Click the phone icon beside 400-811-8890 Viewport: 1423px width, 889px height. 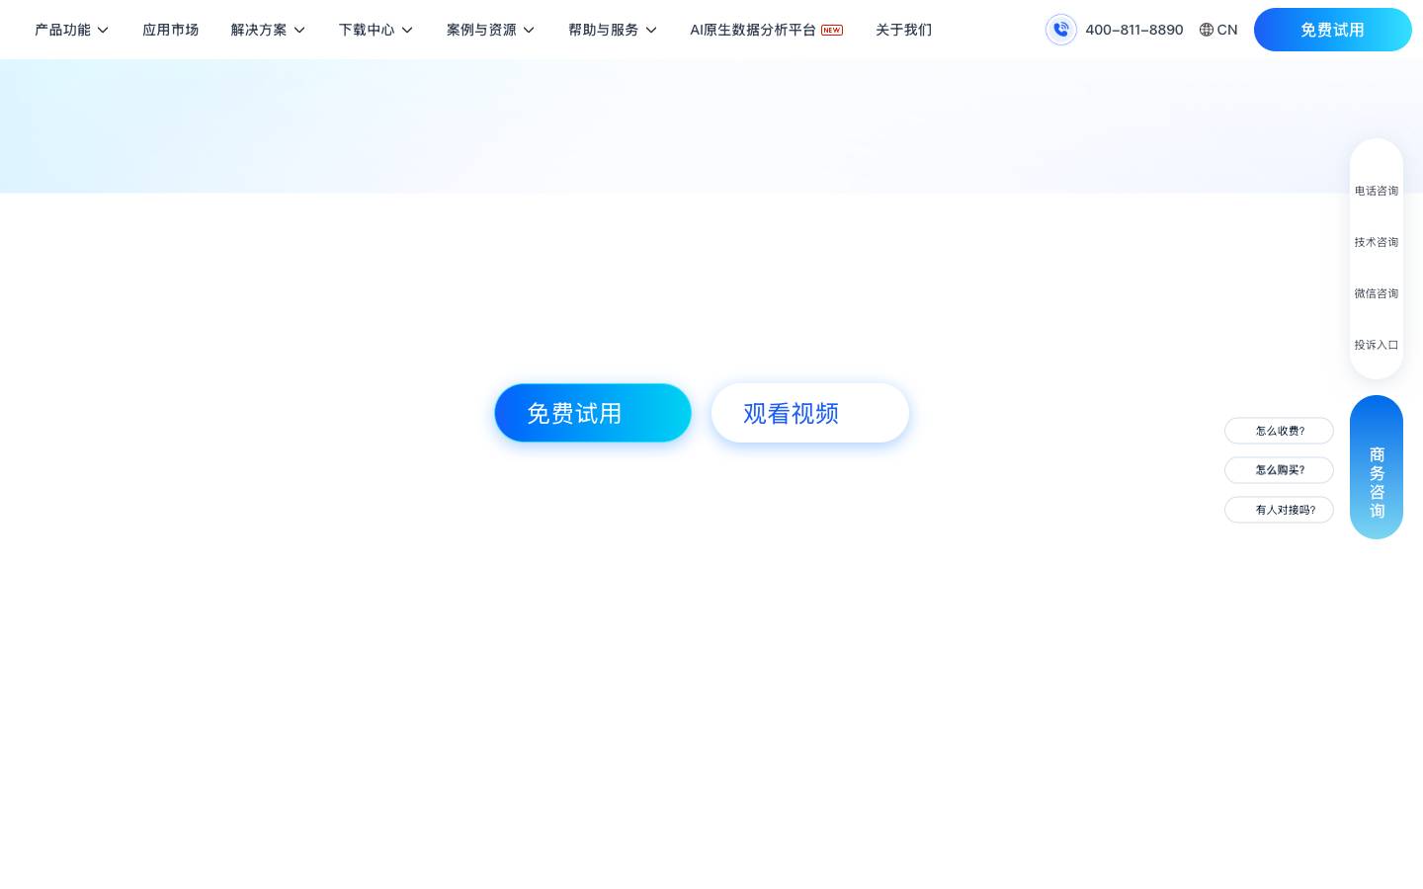tap(1061, 30)
